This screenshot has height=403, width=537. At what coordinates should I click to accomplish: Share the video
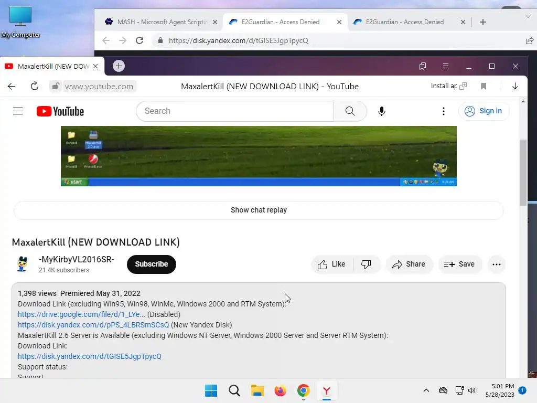409,264
